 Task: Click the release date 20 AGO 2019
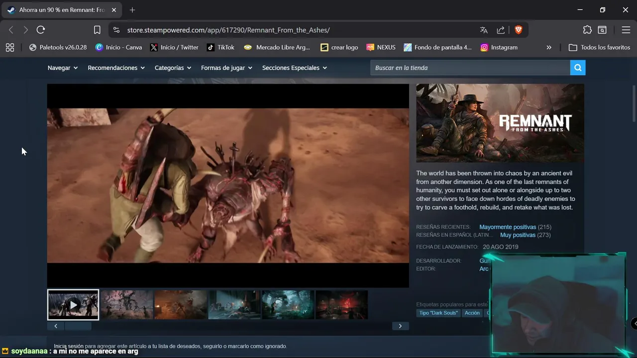501,247
